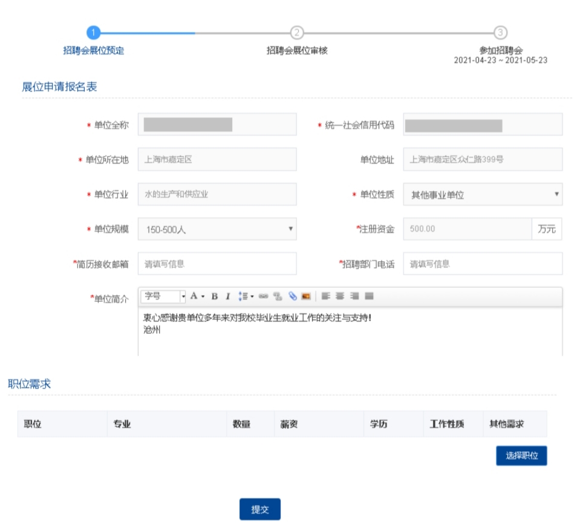Select step 2 招聘会展位审核
Viewport: 583px width, 530px height.
click(x=297, y=33)
